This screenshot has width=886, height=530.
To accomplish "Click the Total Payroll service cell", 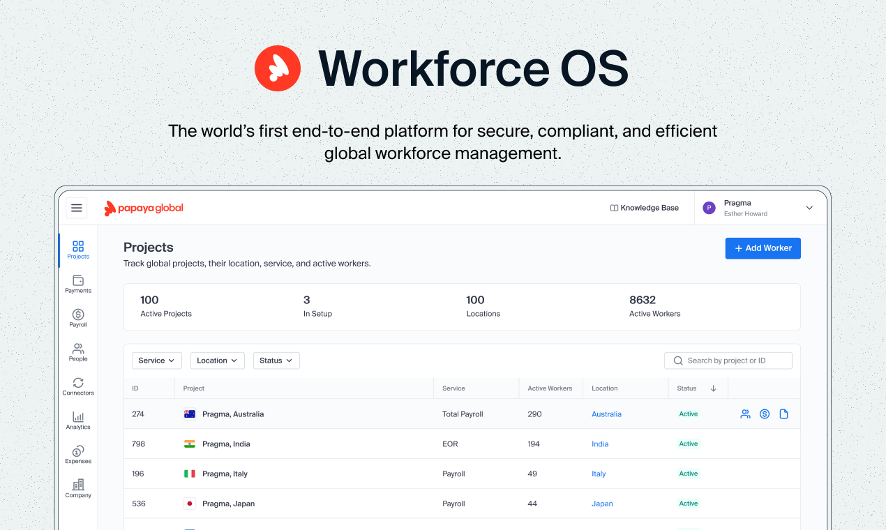I will pyautogui.click(x=463, y=414).
